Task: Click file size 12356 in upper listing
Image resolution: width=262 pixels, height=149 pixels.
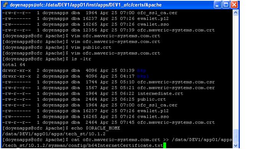Action: tap(90, 30)
